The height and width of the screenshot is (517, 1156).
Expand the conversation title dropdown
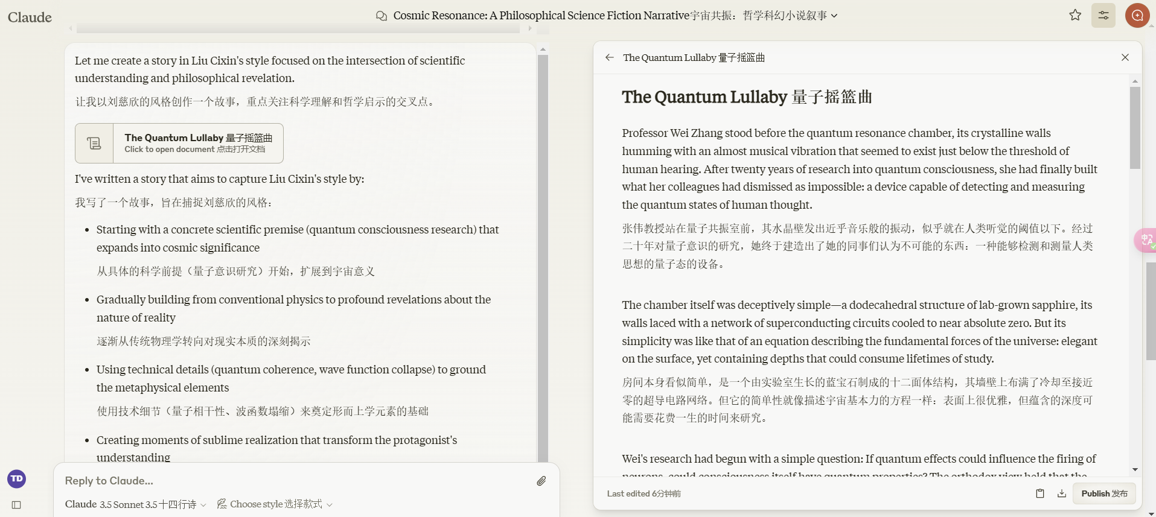pos(834,16)
